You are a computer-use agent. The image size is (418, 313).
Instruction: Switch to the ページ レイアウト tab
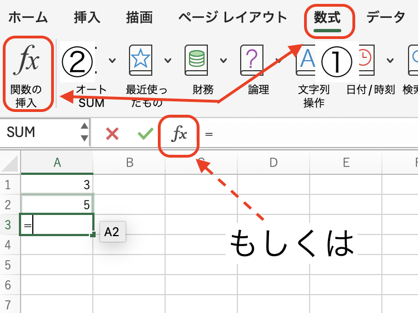coord(232,18)
